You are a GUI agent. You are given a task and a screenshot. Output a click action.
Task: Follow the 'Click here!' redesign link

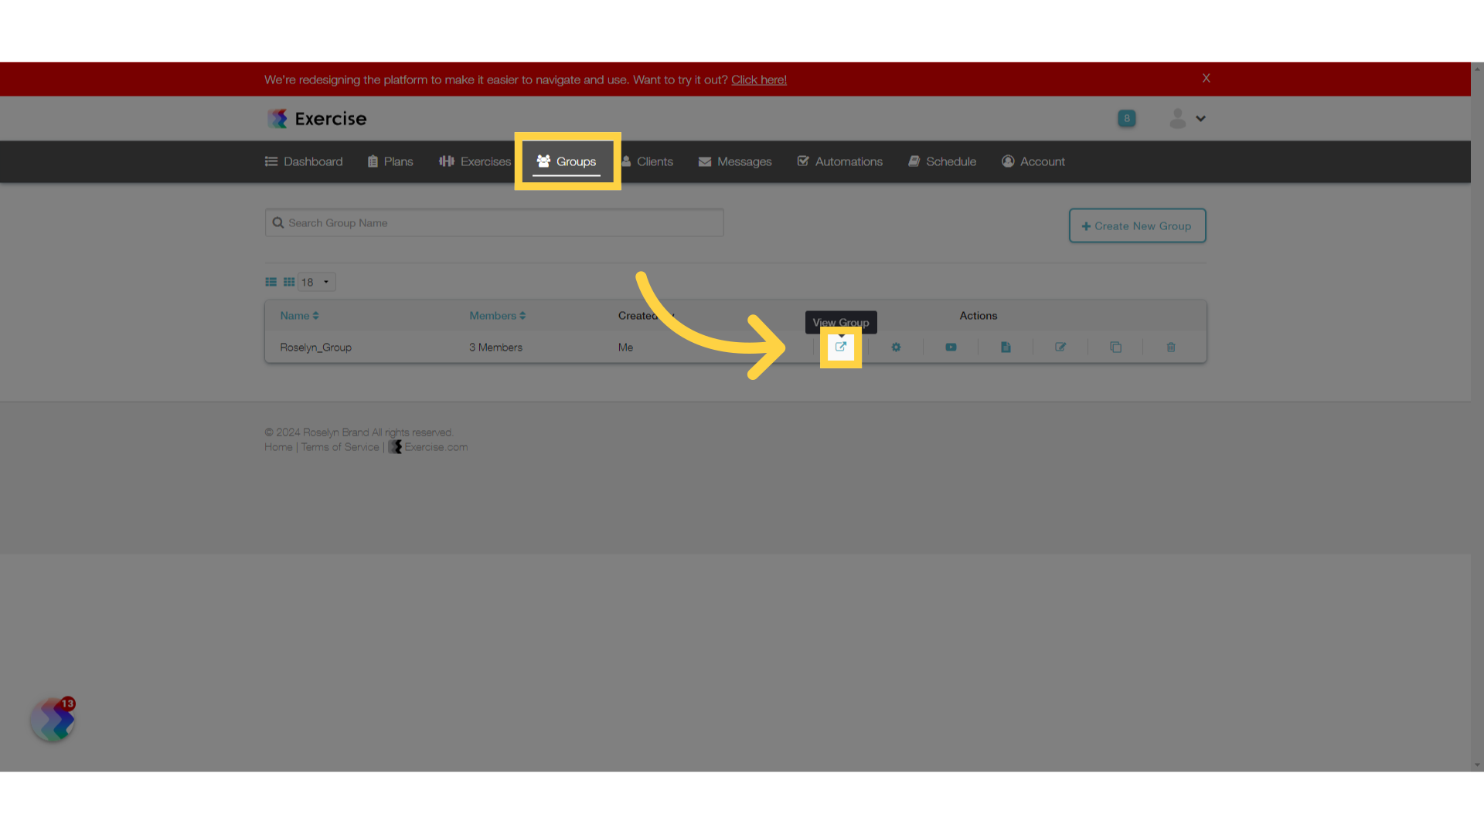click(759, 80)
